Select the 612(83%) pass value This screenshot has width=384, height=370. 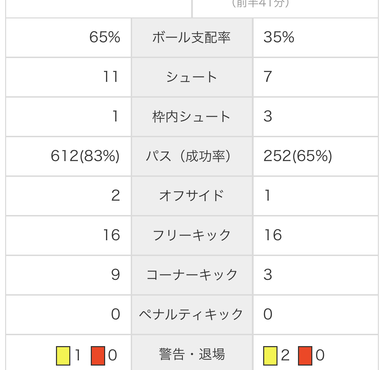85,156
